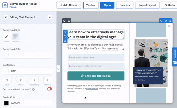Close the popup preview with X
Image resolution: width=177 pixels, height=108 pixels.
(169, 26)
